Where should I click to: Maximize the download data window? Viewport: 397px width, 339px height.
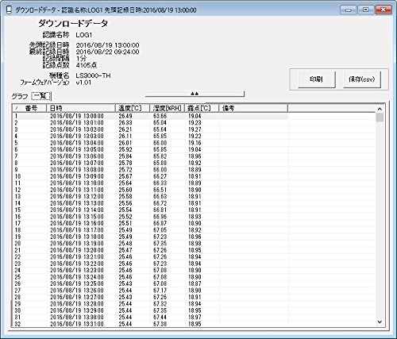pyautogui.click(x=366, y=10)
